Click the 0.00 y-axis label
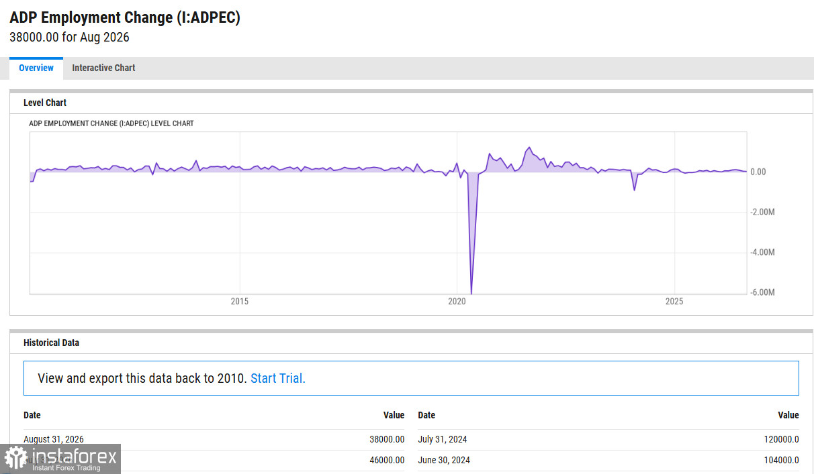 pos(758,172)
